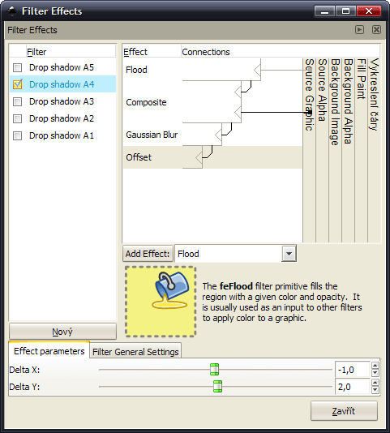Close the Filter Effects panel with X icon
This screenshot has width=390, height=433.
pos(376,29)
